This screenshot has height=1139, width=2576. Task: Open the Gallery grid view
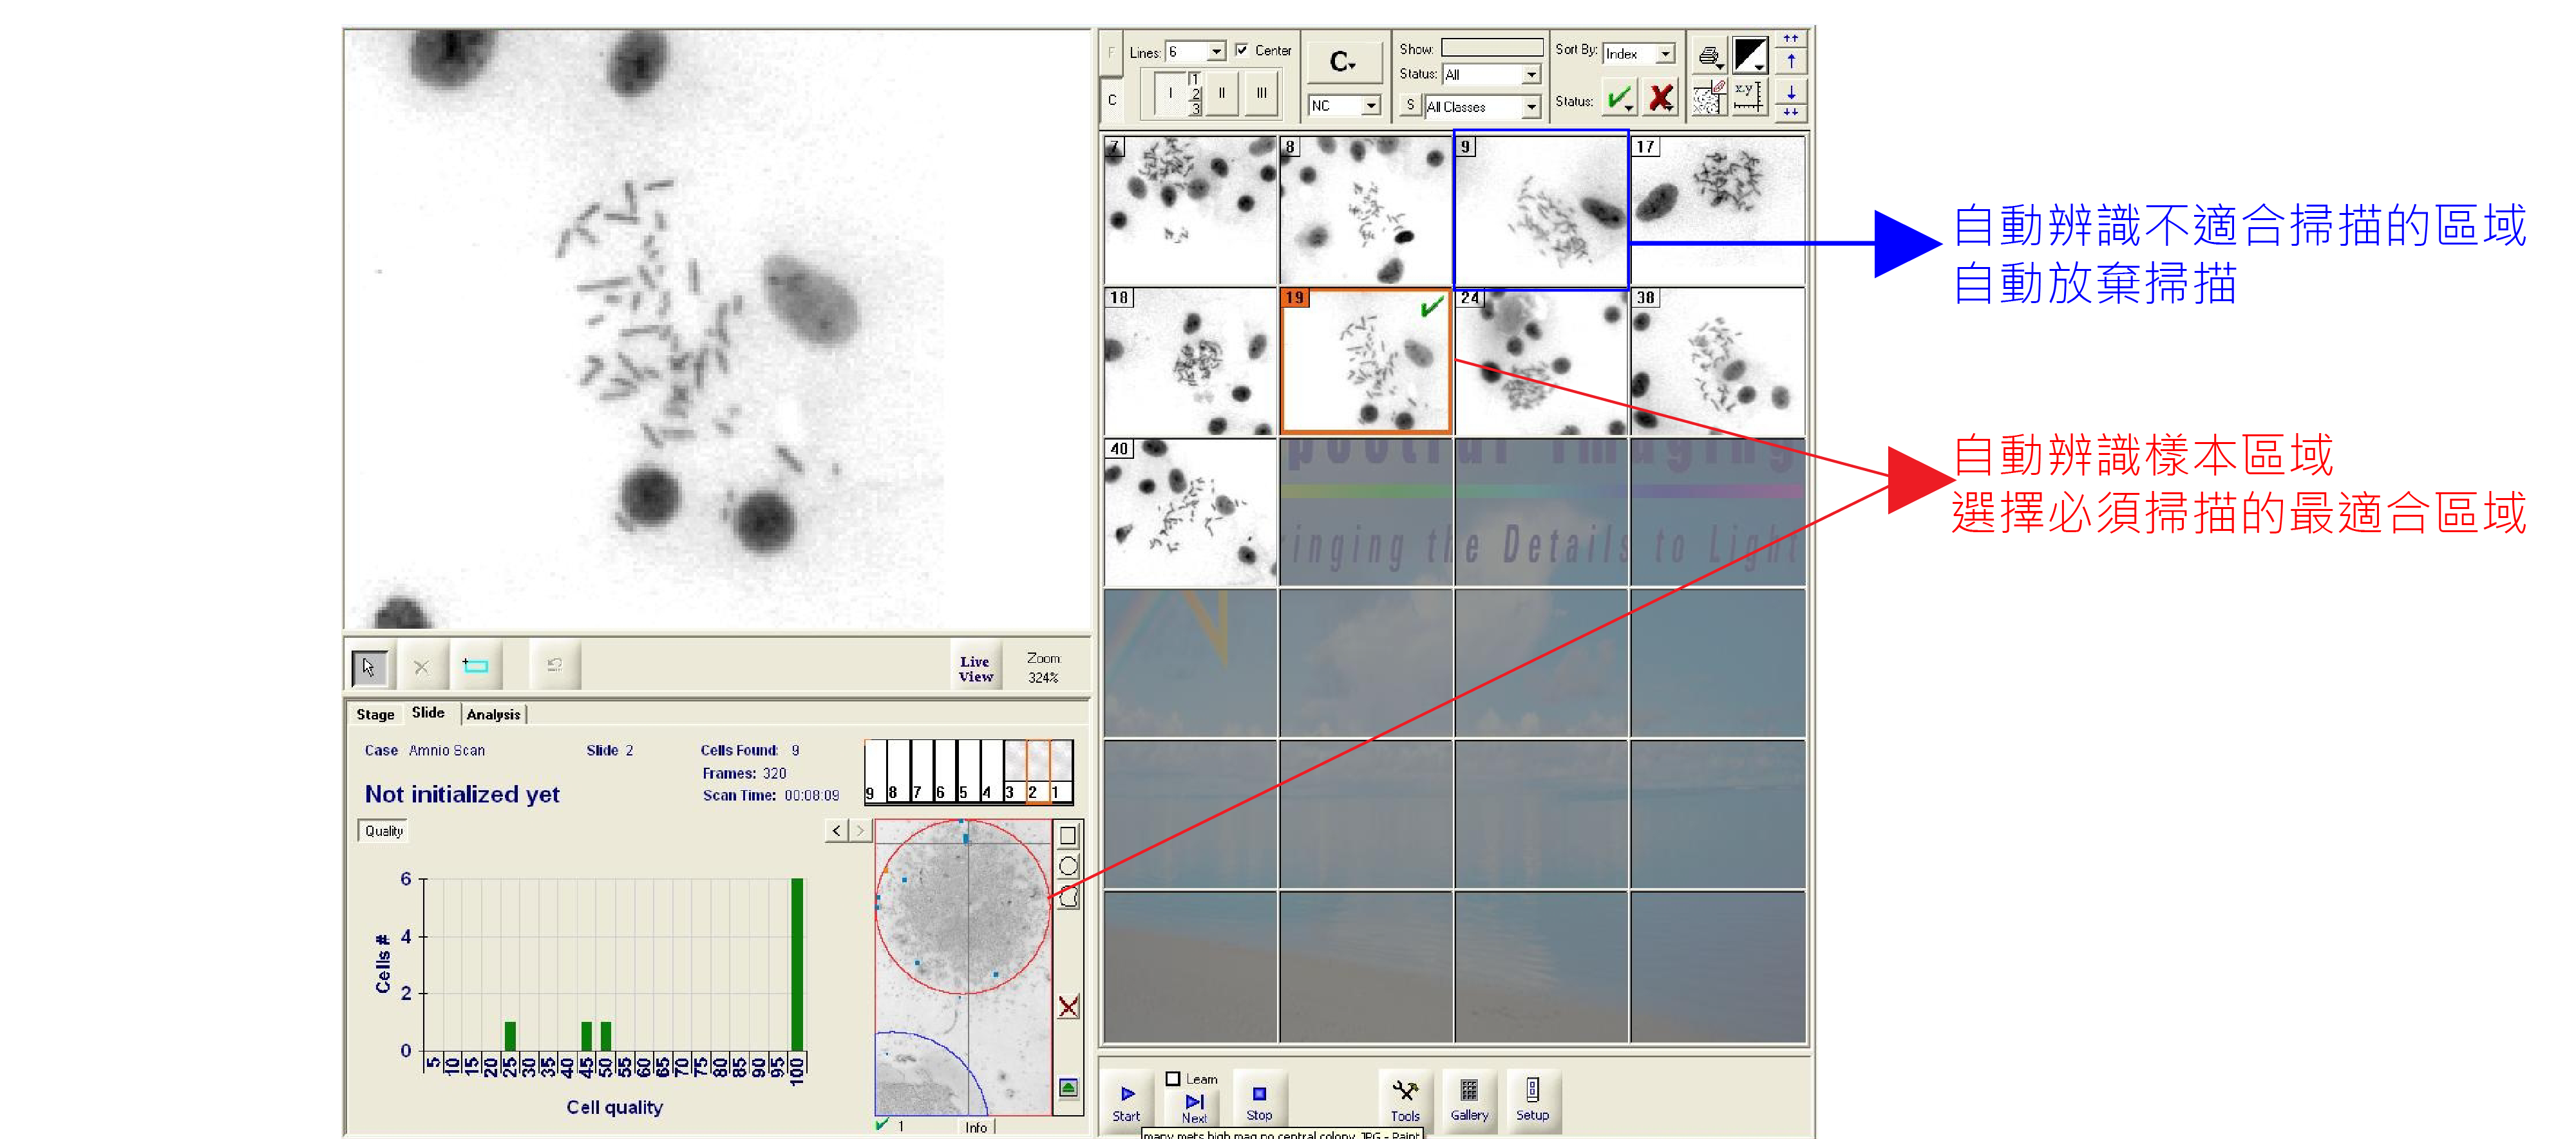tap(1469, 1102)
